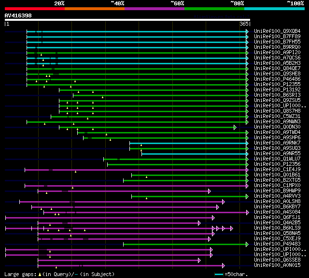
Task: Click UniRef100_Q9ZSU5 label
Action: [x=277, y=101]
